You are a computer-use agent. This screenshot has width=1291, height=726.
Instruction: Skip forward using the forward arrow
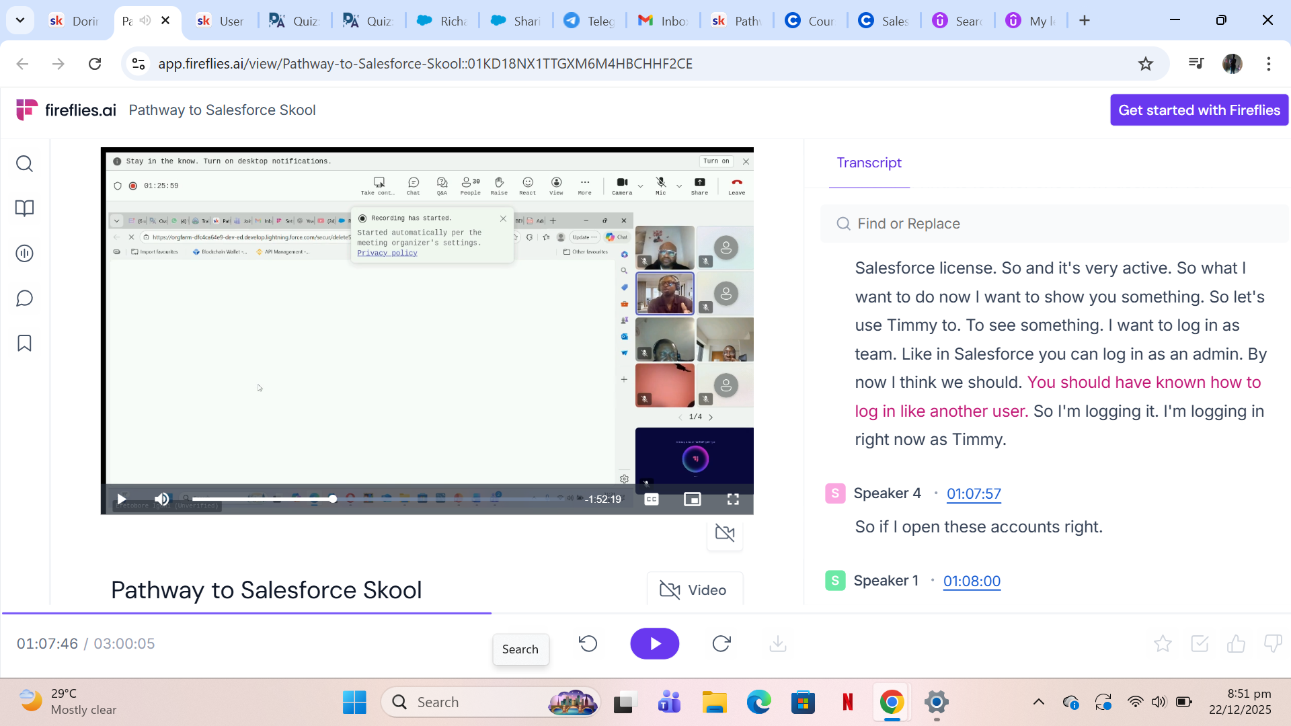[721, 644]
